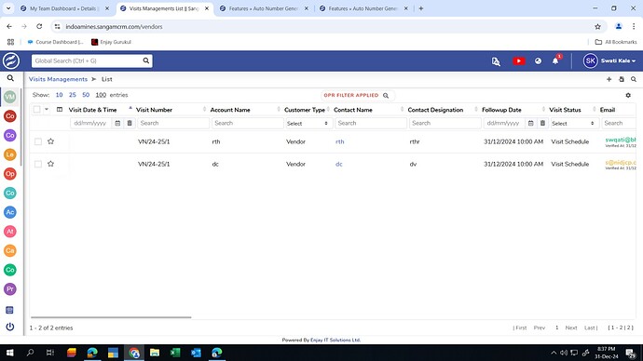The height and width of the screenshot is (361, 643).
Task: Switch to the Visits Managements List tab
Action: tap(165, 8)
